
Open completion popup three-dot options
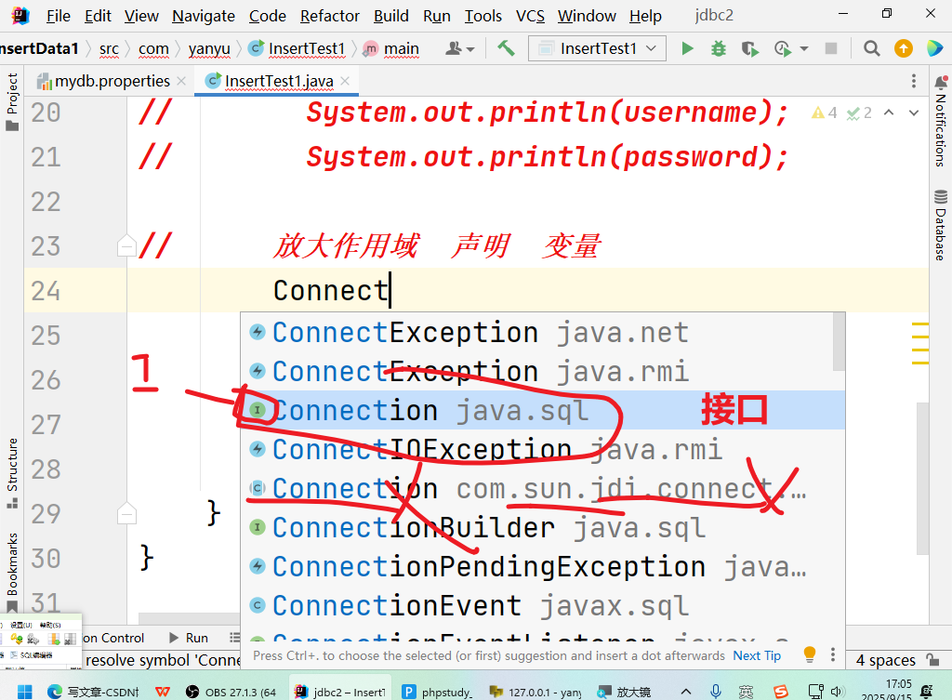(x=833, y=654)
